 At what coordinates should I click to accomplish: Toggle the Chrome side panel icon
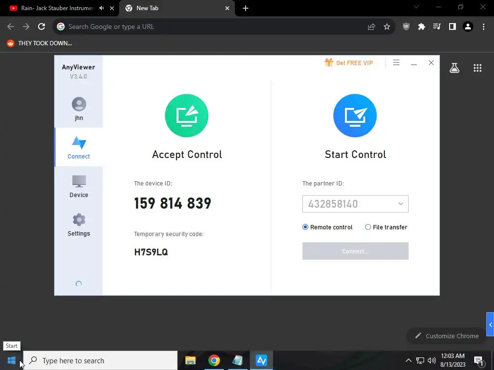(x=453, y=27)
